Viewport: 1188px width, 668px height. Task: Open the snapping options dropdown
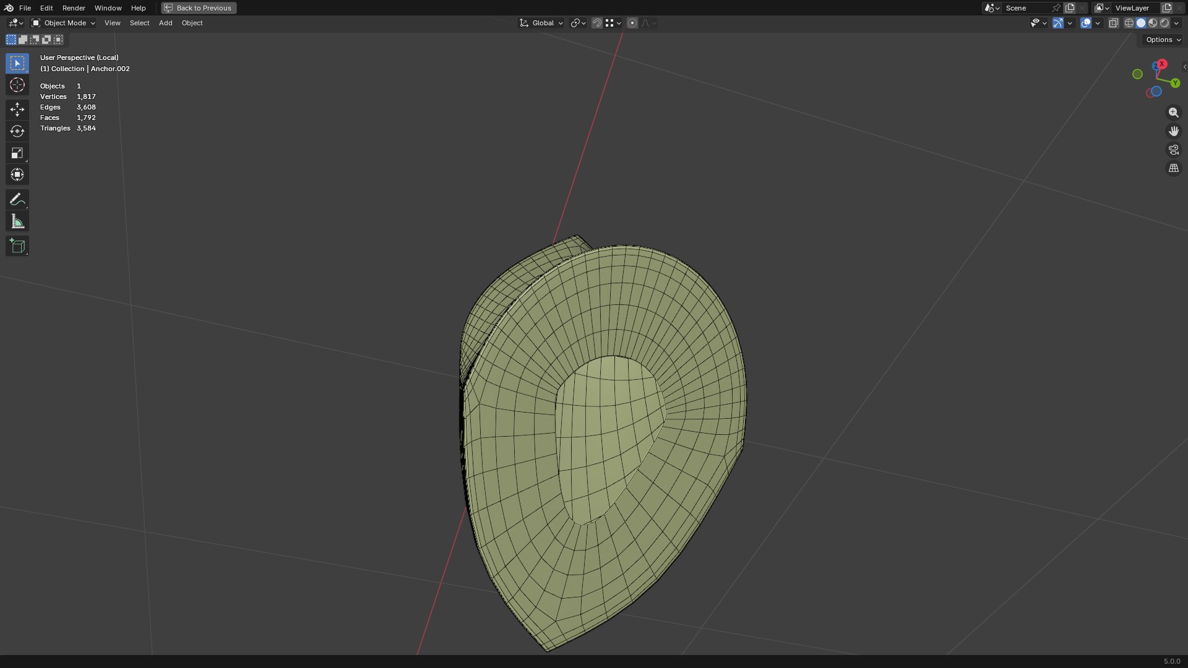(x=614, y=23)
